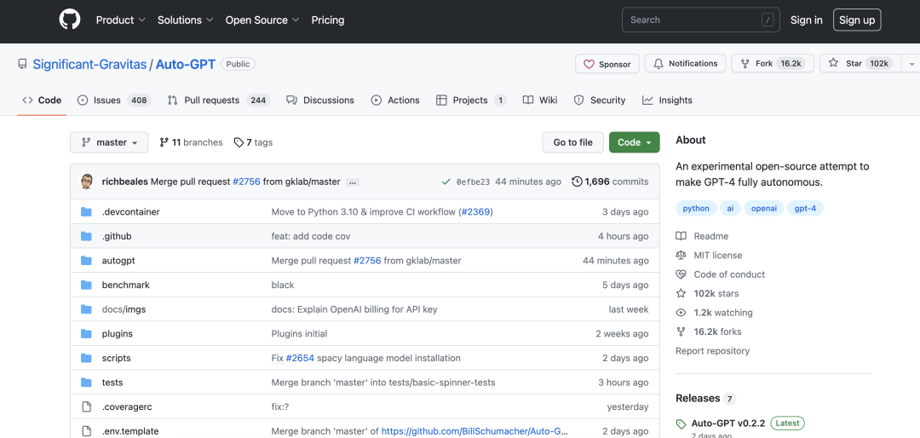Open 'feat: add code cov' commit message
This screenshot has width=920, height=438.
[x=311, y=236]
